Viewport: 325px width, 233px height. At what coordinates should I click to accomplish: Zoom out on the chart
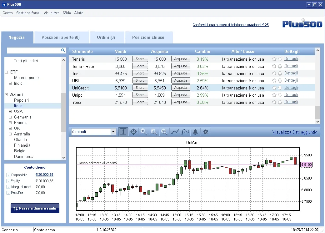[x=154, y=132]
